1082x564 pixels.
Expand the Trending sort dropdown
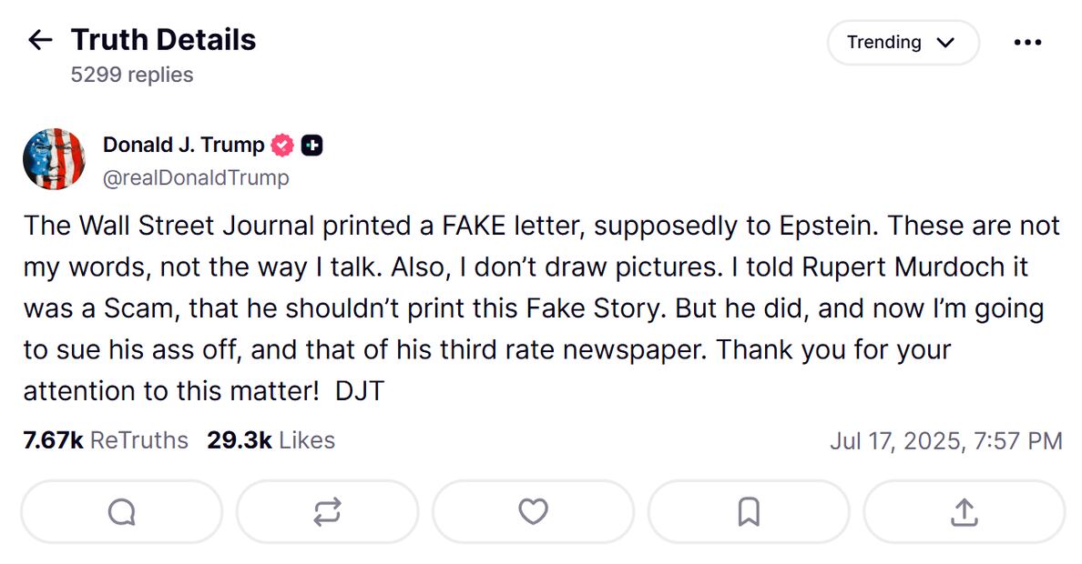(x=902, y=43)
